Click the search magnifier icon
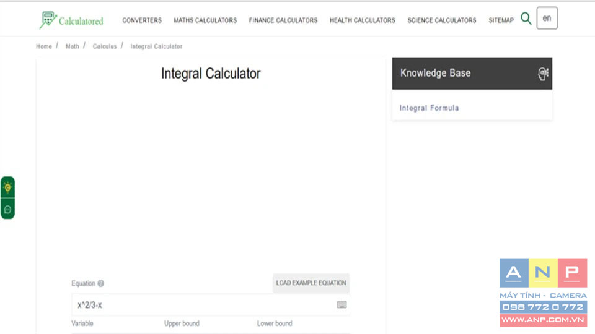 coord(526,18)
